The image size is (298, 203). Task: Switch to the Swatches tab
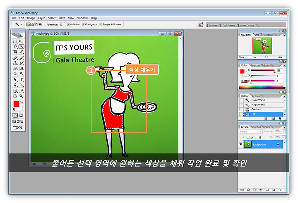[x=255, y=65]
